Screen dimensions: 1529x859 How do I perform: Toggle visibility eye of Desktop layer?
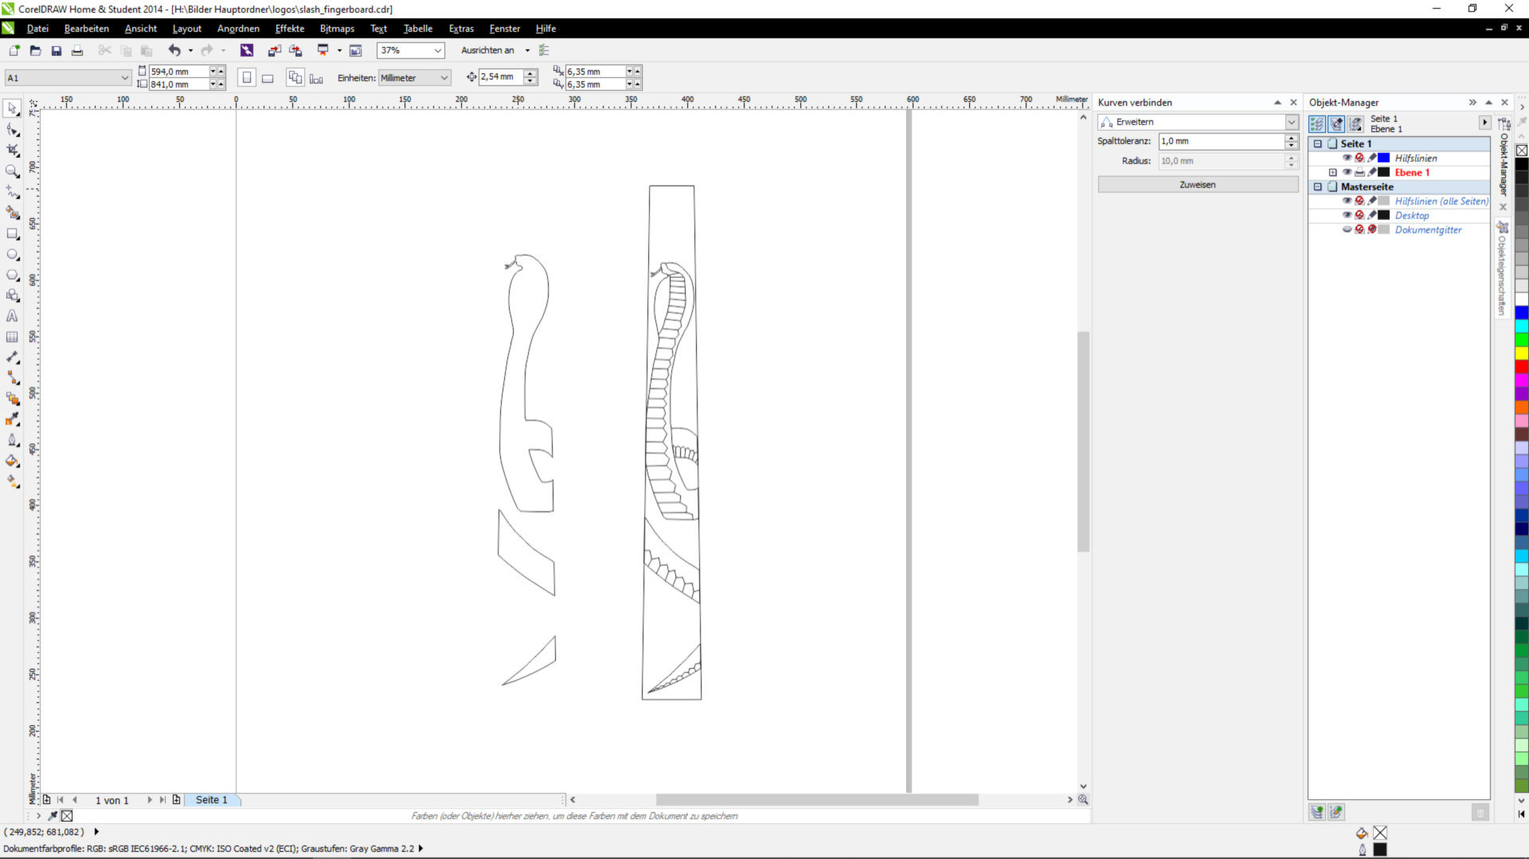pyautogui.click(x=1347, y=216)
